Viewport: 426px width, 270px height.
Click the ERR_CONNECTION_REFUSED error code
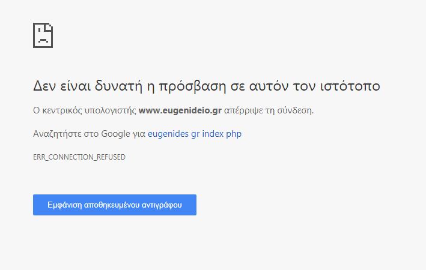79,157
